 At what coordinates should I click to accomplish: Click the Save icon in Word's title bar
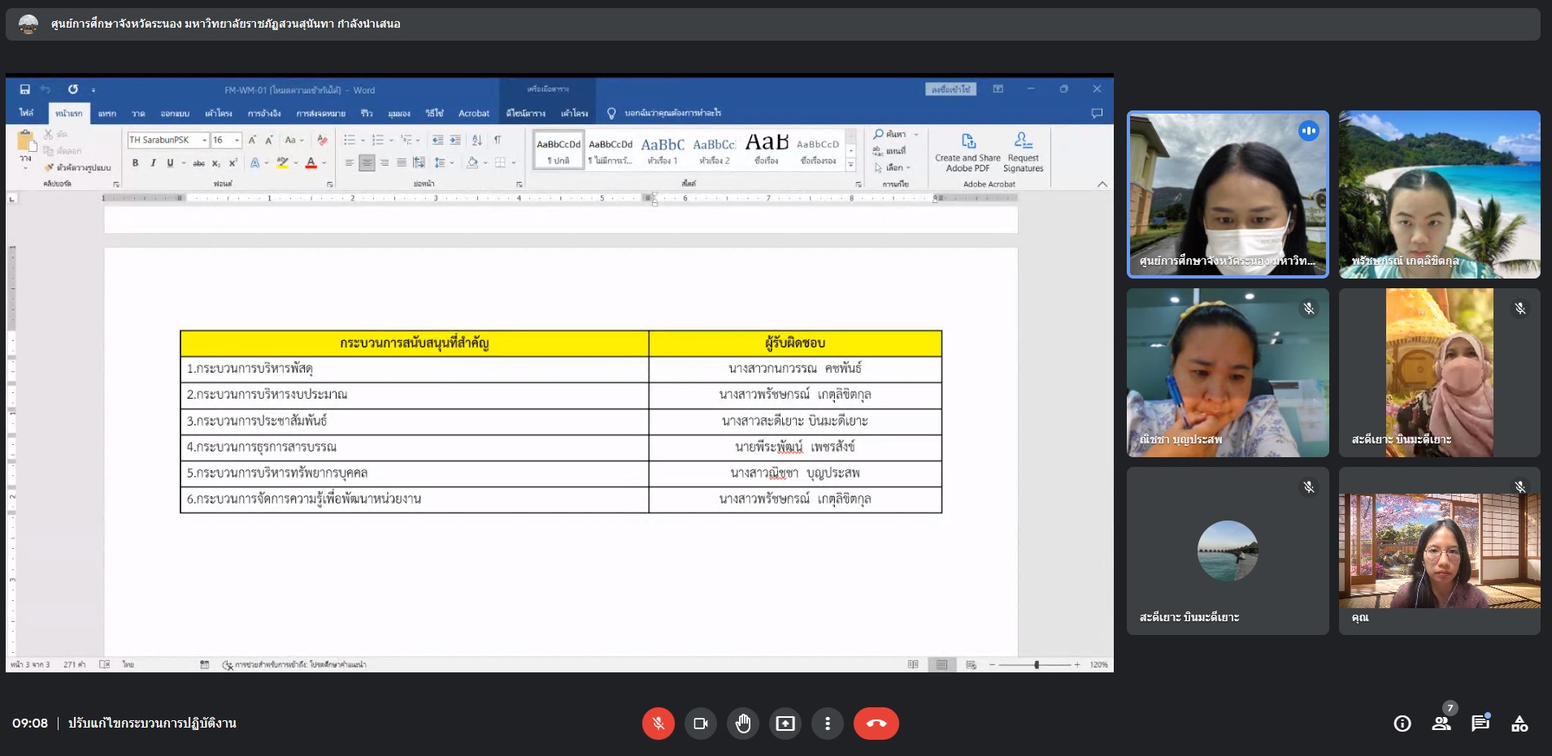point(25,89)
